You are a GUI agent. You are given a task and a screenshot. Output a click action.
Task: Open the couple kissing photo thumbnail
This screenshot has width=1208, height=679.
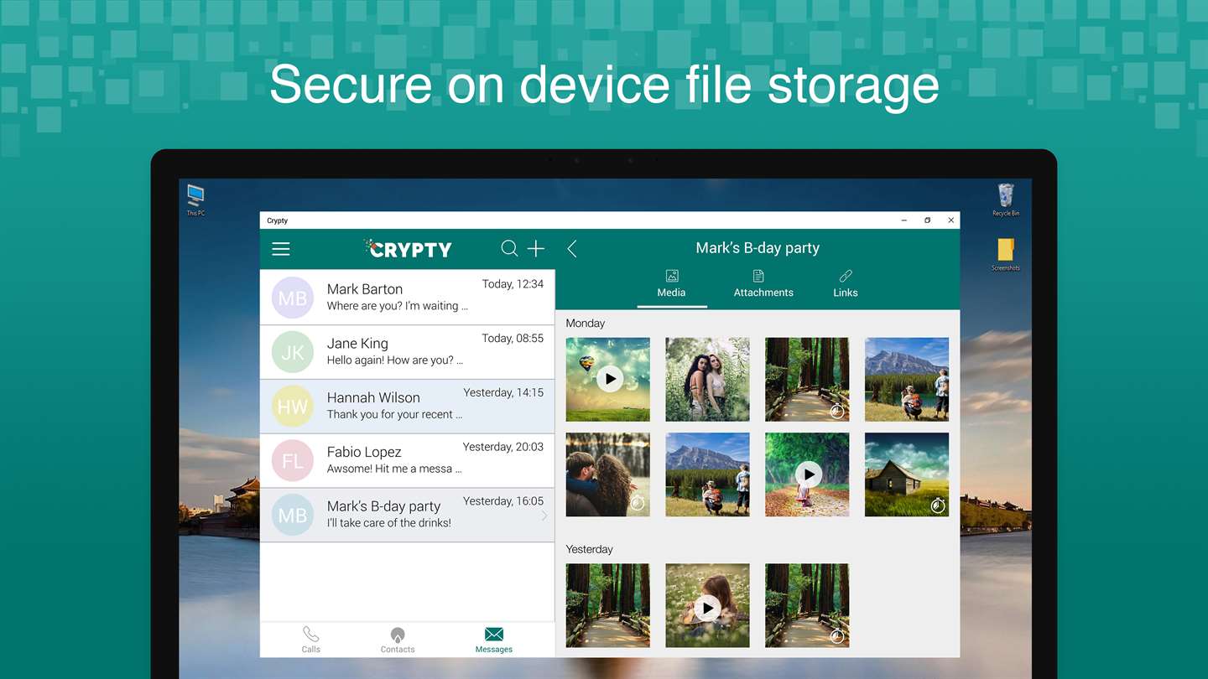point(608,474)
